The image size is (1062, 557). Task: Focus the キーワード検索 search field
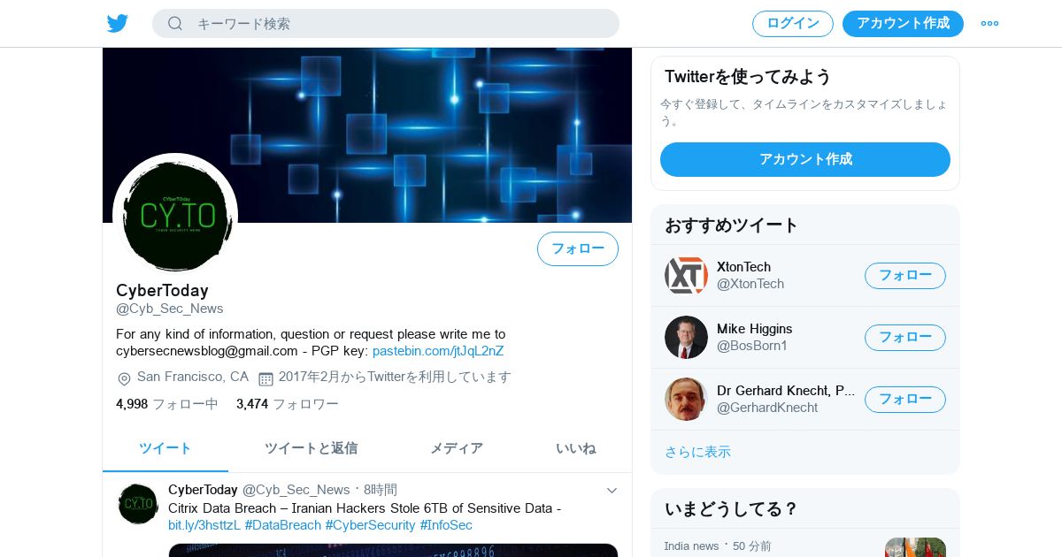pos(386,23)
